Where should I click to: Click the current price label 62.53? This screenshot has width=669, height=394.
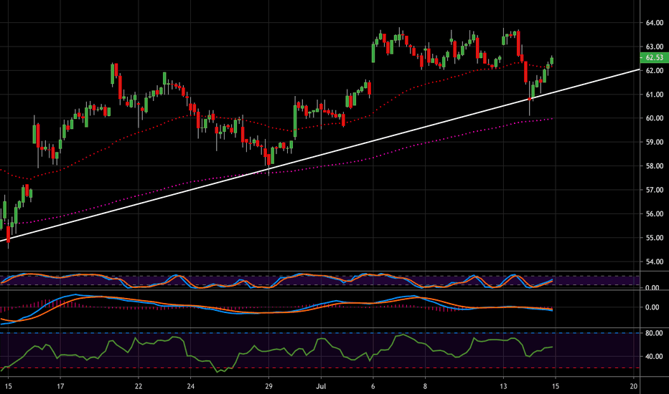click(x=654, y=57)
